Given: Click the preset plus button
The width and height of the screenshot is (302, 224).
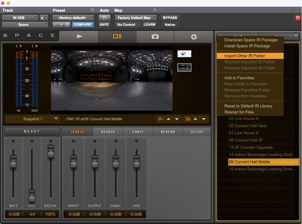Looking at the screenshot, I should coord(61,25).
